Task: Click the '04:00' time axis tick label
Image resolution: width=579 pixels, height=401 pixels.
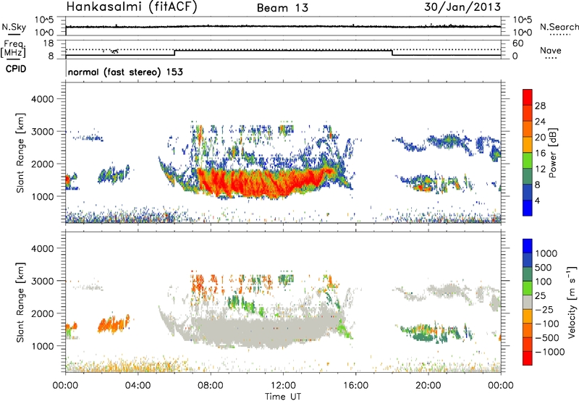Action: click(x=138, y=386)
